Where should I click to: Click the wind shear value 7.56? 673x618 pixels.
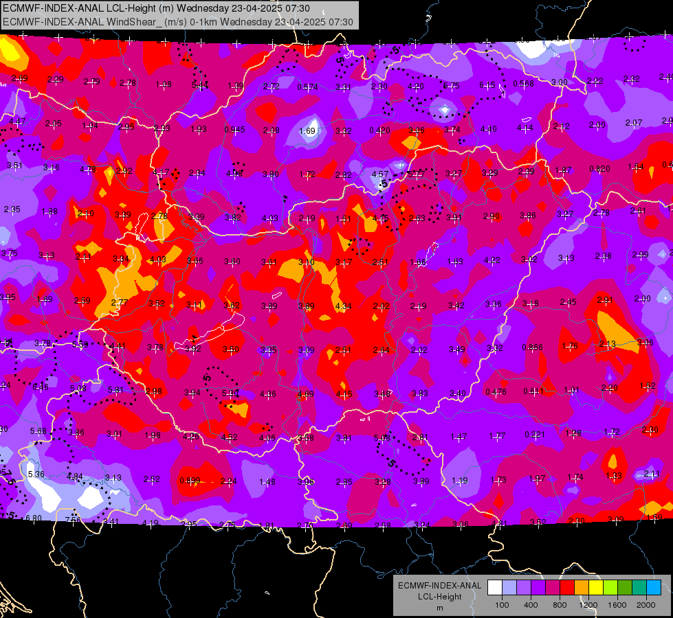point(73,520)
